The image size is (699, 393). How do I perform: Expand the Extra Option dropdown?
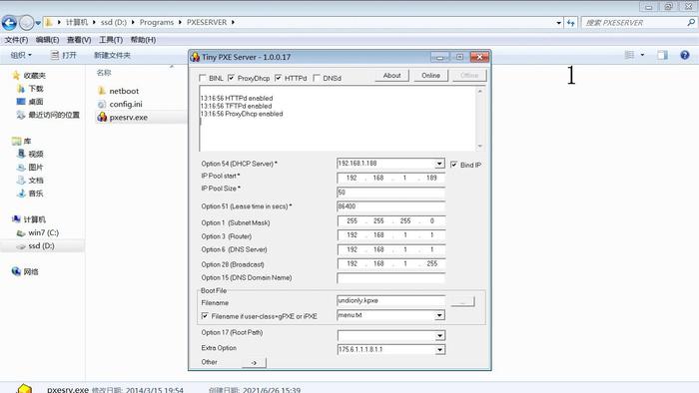click(439, 350)
